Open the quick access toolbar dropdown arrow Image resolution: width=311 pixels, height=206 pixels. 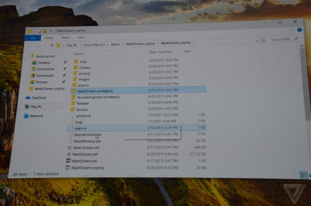point(51,31)
